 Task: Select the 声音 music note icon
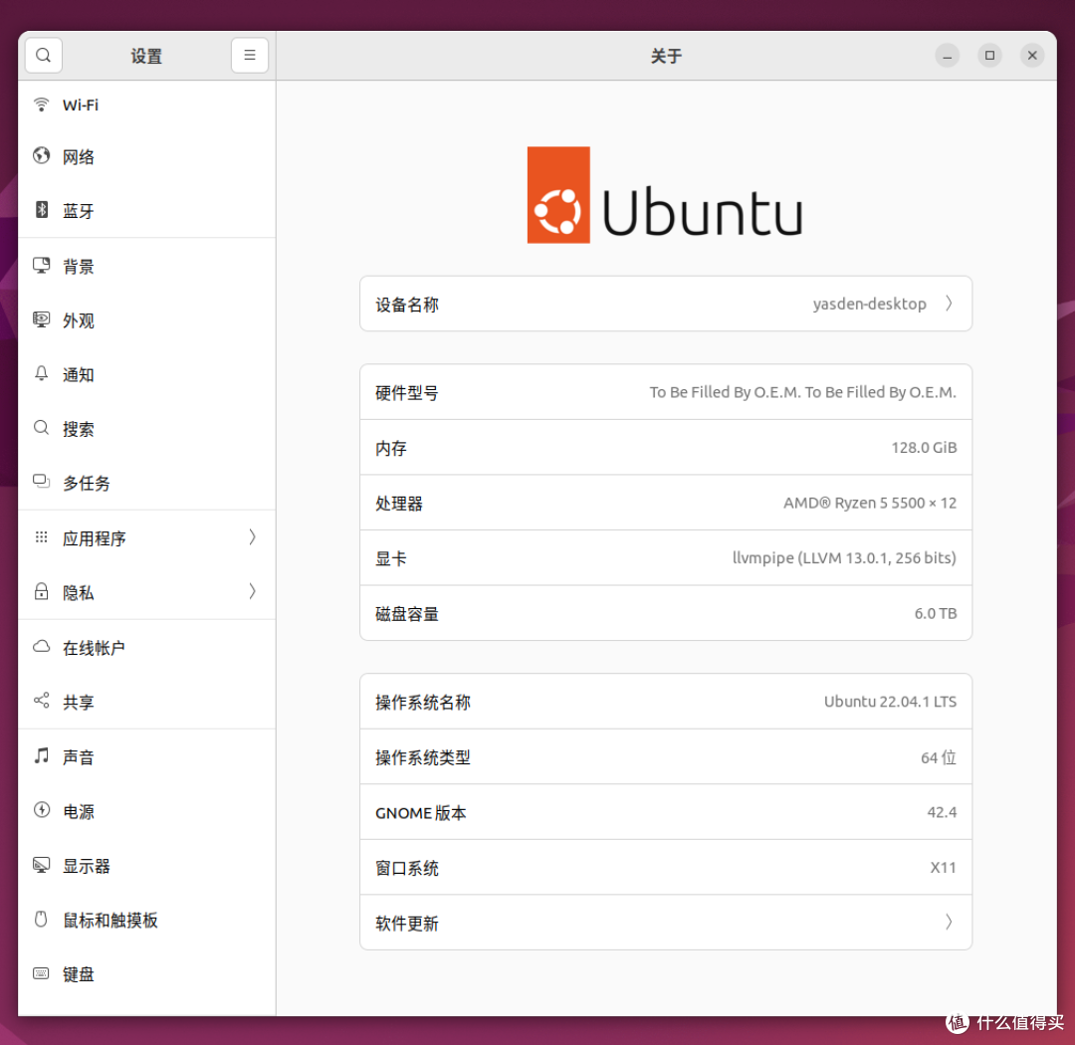42,756
